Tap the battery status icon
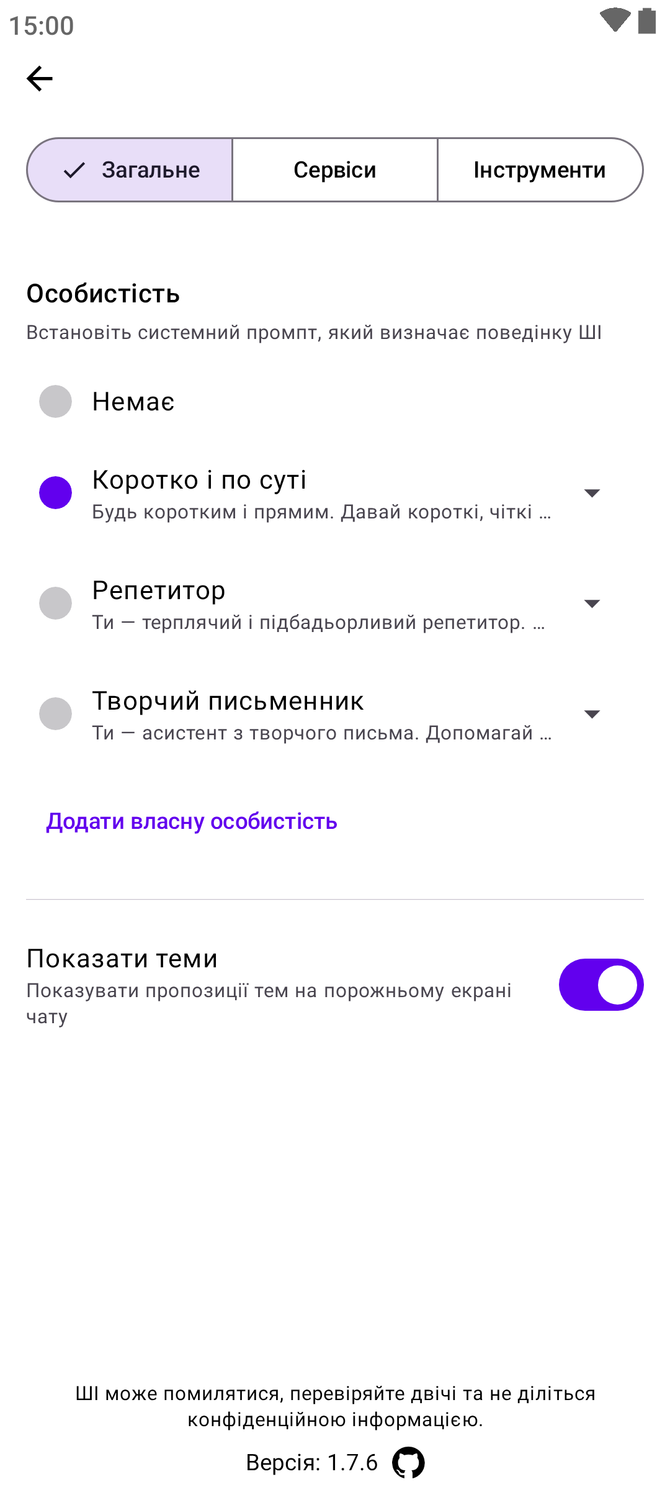 click(647, 20)
